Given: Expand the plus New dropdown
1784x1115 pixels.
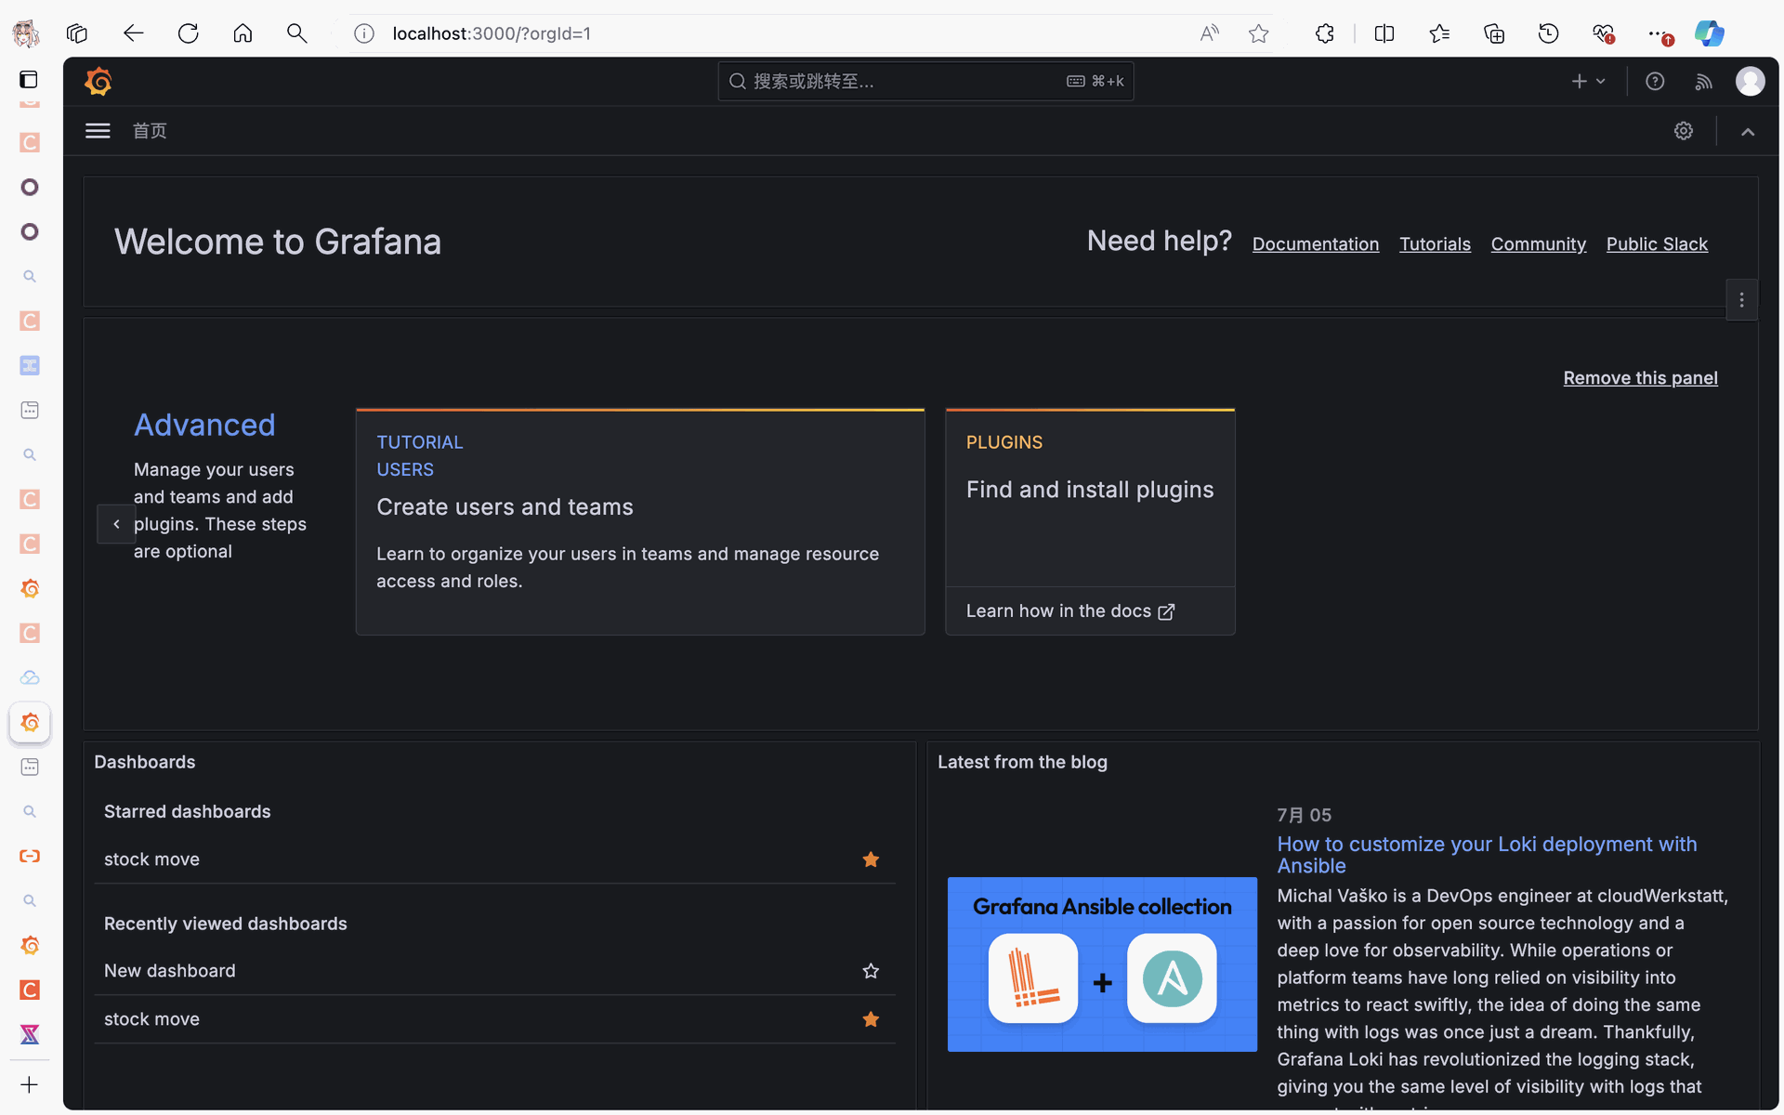Looking at the screenshot, I should pos(1588,82).
